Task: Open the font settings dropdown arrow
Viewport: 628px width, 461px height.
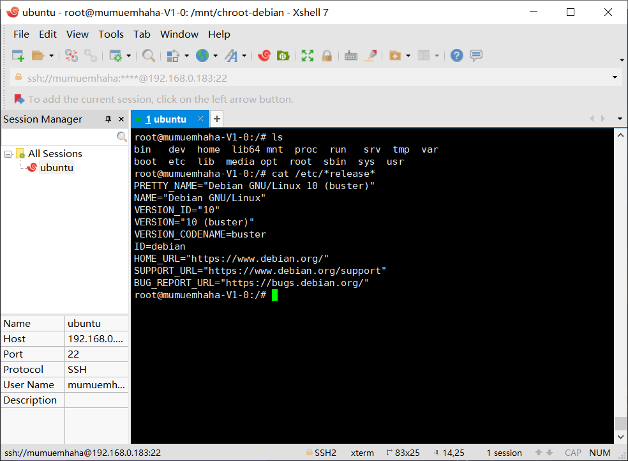Action: tap(244, 56)
